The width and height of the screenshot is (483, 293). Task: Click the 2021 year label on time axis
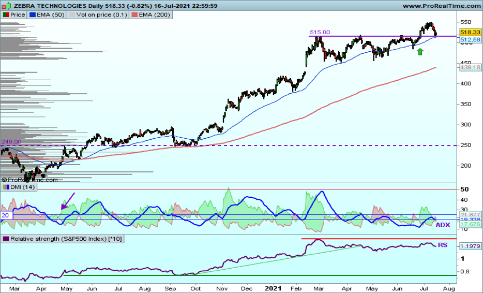(x=273, y=288)
